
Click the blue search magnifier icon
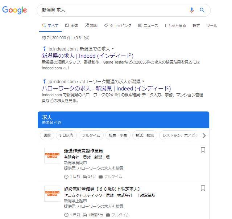coord(202,10)
